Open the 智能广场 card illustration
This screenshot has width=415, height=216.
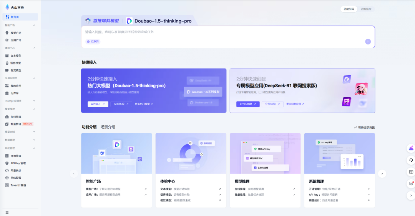click(116, 154)
